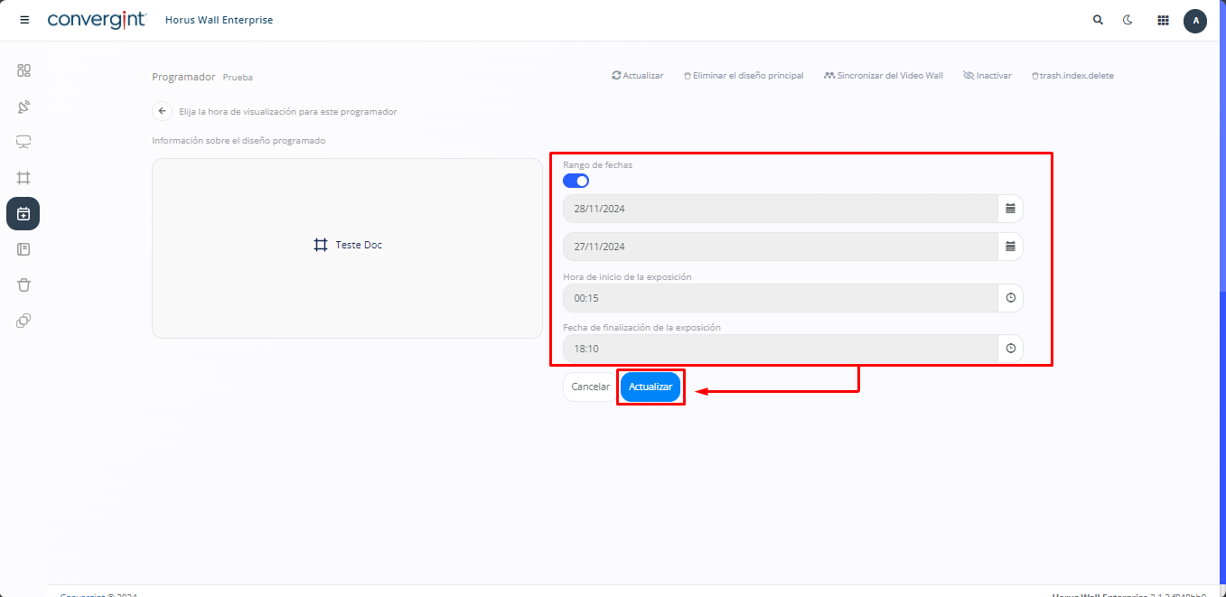
Task: Open the monitor display sidebar icon
Action: (23, 142)
